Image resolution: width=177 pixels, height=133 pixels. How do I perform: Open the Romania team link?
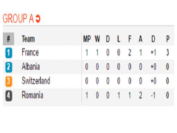point(32,95)
